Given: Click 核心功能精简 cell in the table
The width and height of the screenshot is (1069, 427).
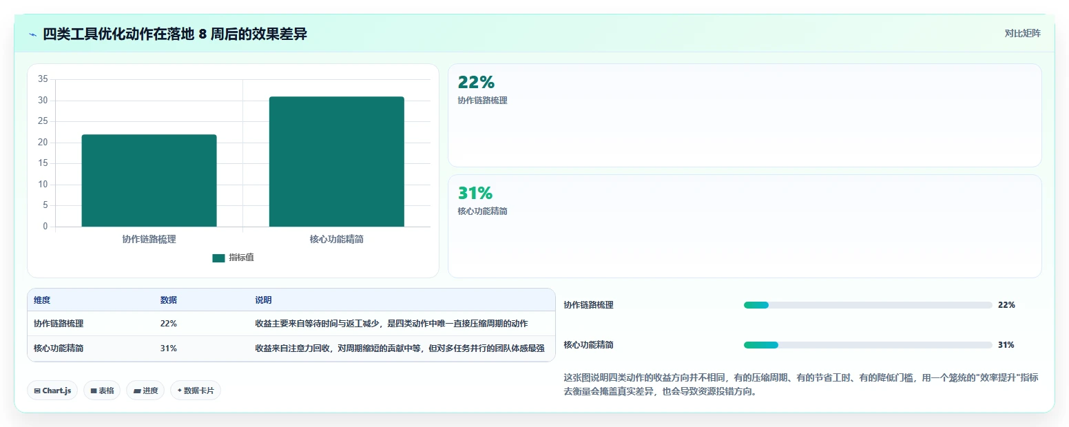Looking at the screenshot, I should (59, 348).
